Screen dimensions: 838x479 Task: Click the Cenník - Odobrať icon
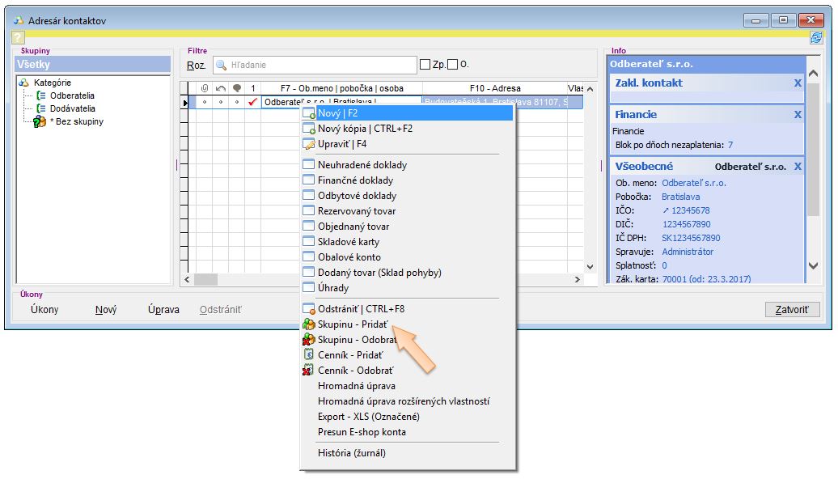[308, 371]
